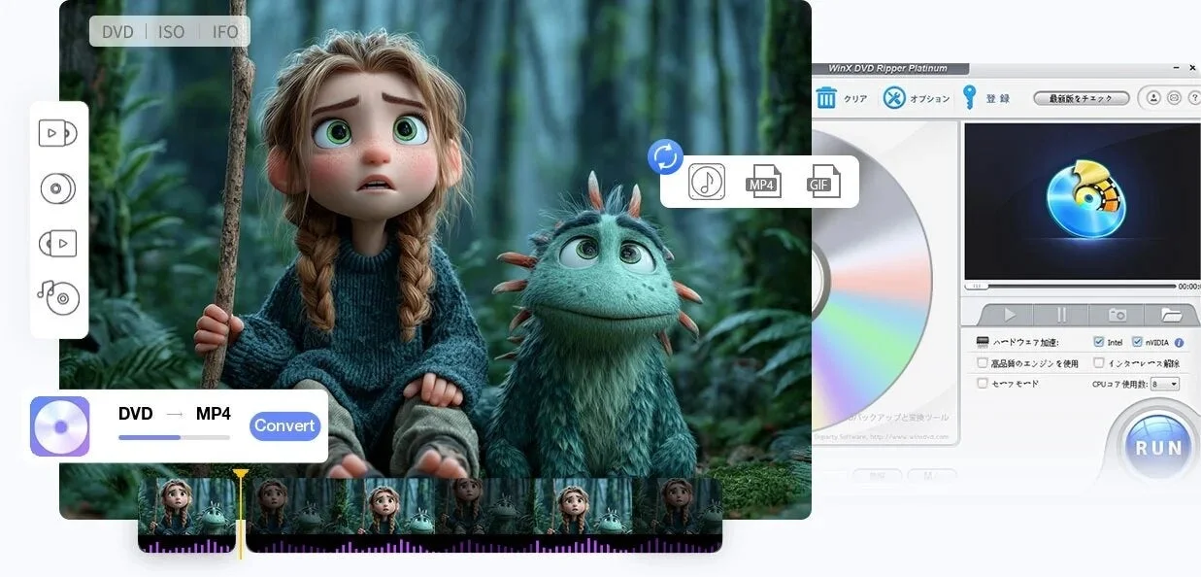1201x577 pixels.
Task: Pause the preview in WinX player
Action: 1062,315
